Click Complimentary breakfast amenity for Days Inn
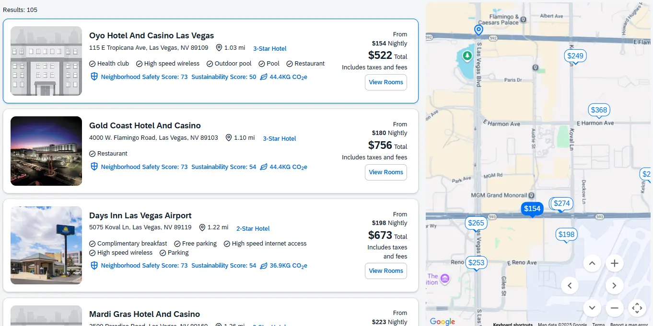This screenshot has width=653, height=326. [128, 244]
